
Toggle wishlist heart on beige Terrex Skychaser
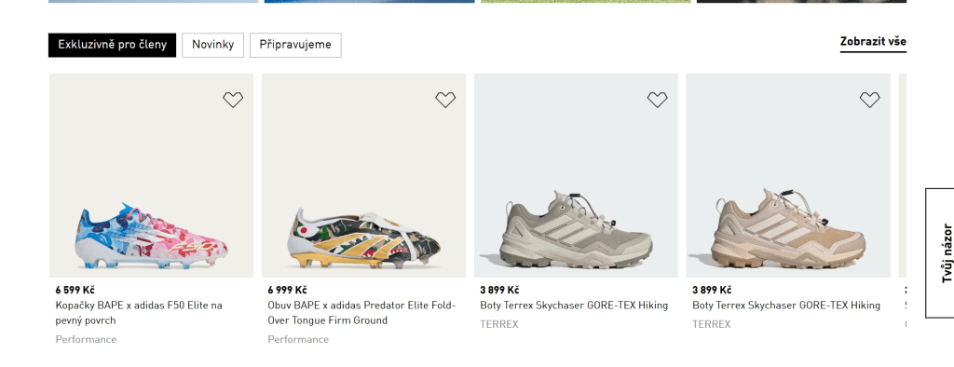click(869, 100)
